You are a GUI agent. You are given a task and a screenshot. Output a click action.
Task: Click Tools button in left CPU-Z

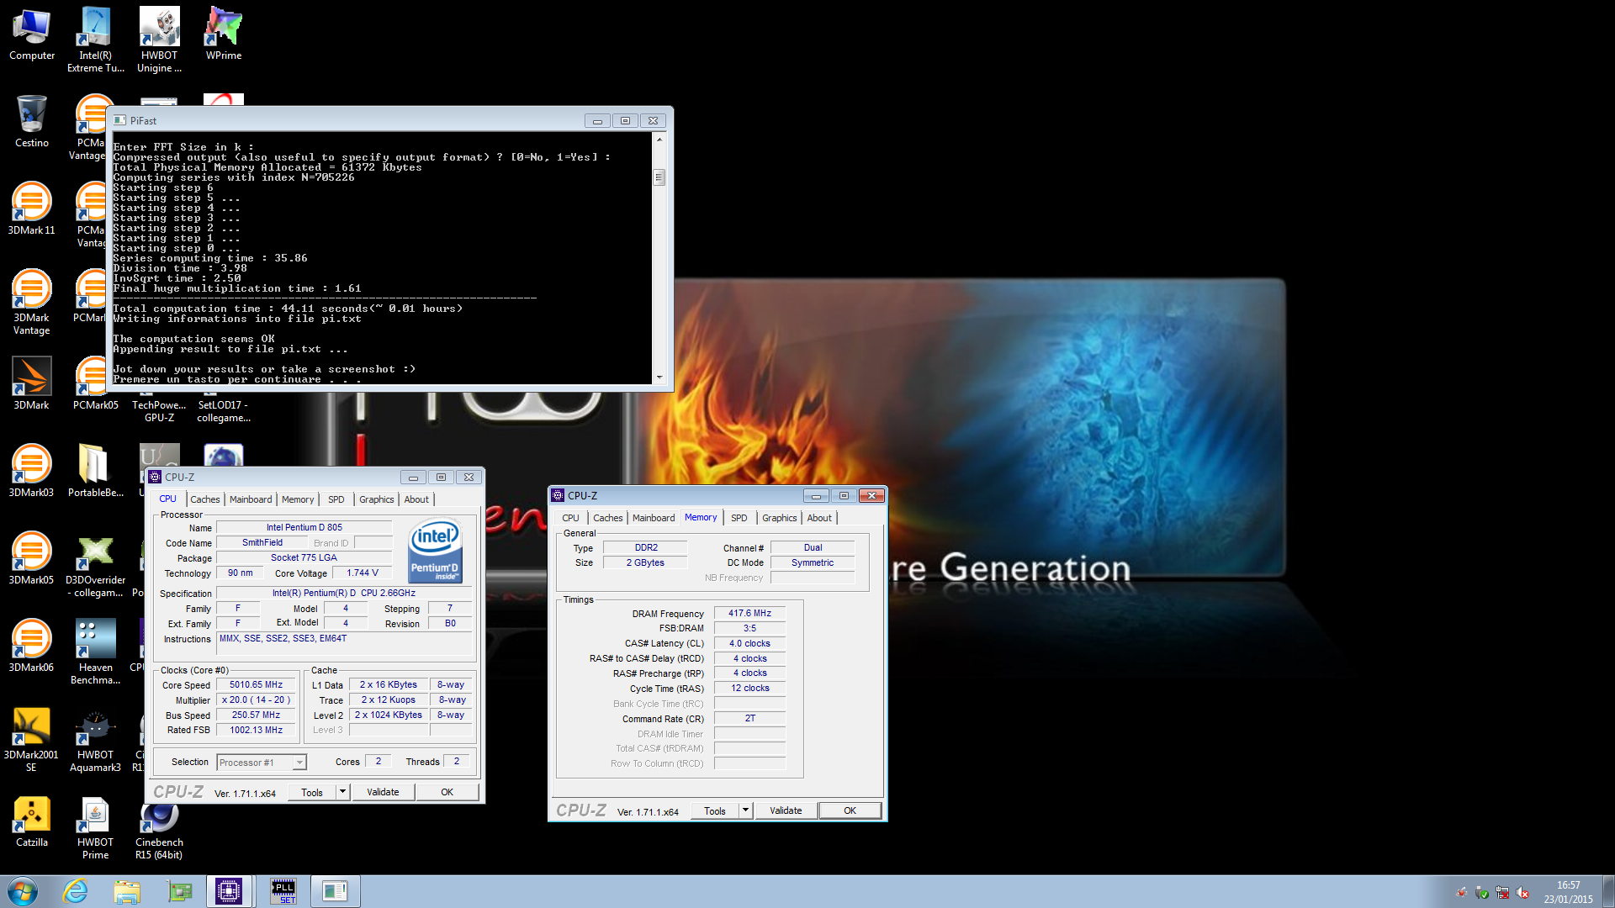tap(312, 792)
